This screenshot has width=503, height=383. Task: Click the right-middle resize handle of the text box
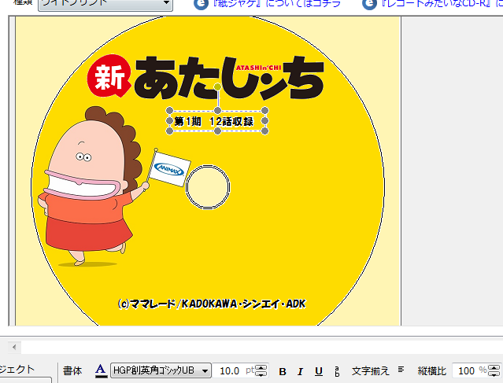click(264, 121)
